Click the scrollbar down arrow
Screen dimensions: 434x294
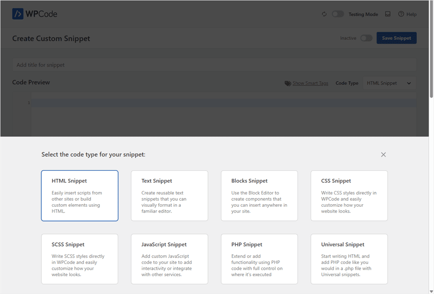pos(431,291)
